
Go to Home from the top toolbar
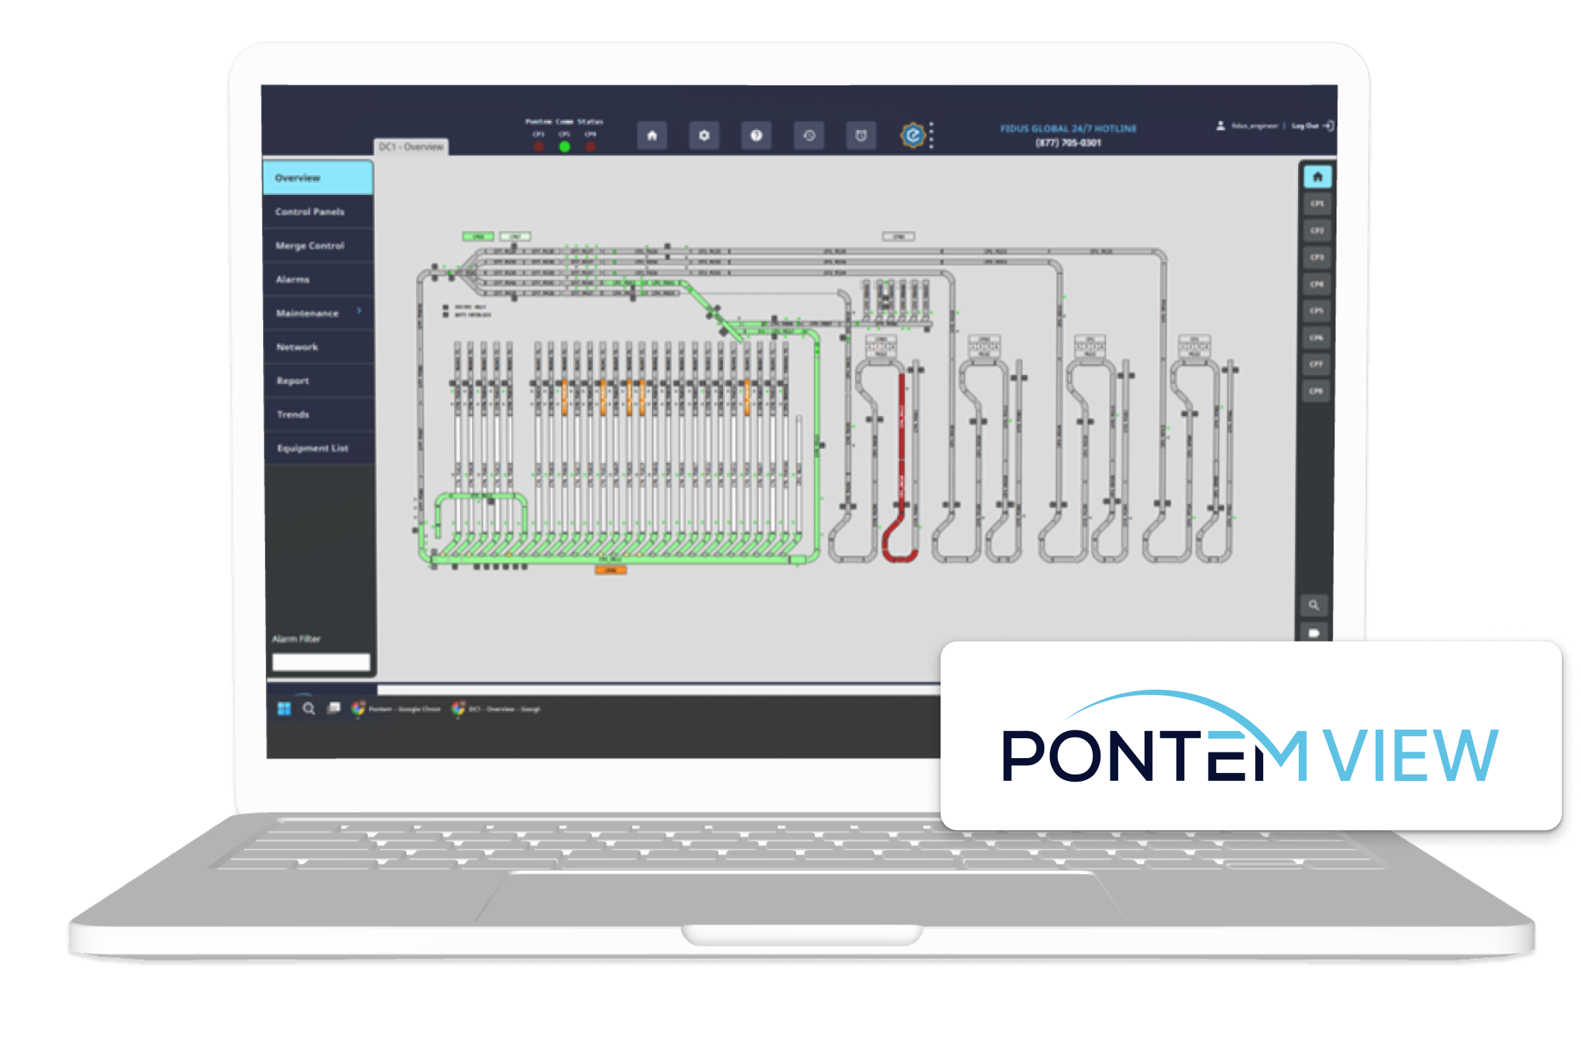(651, 135)
